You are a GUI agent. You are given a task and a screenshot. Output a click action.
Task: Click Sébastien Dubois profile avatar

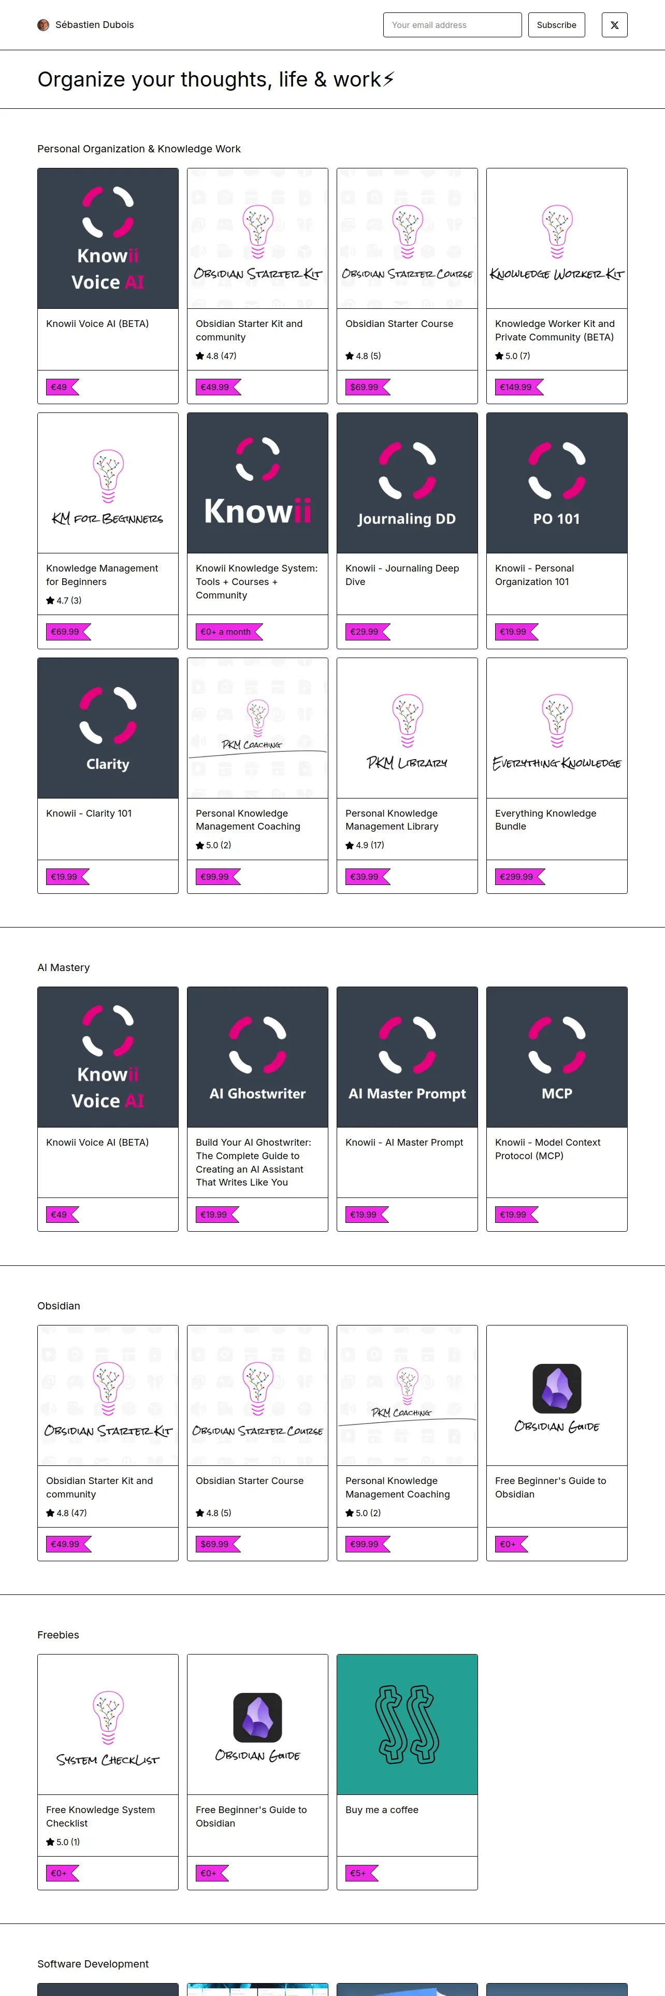(x=44, y=25)
